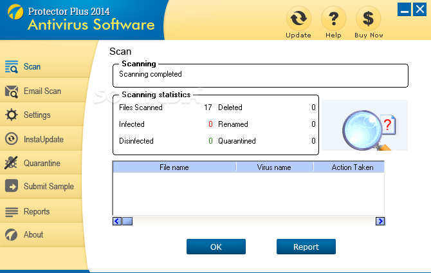Click the Action Taken column header

click(349, 167)
